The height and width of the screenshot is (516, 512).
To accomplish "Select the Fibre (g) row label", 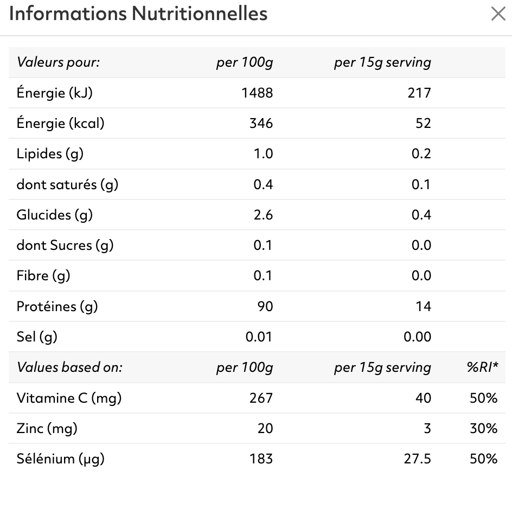I will [x=43, y=275].
